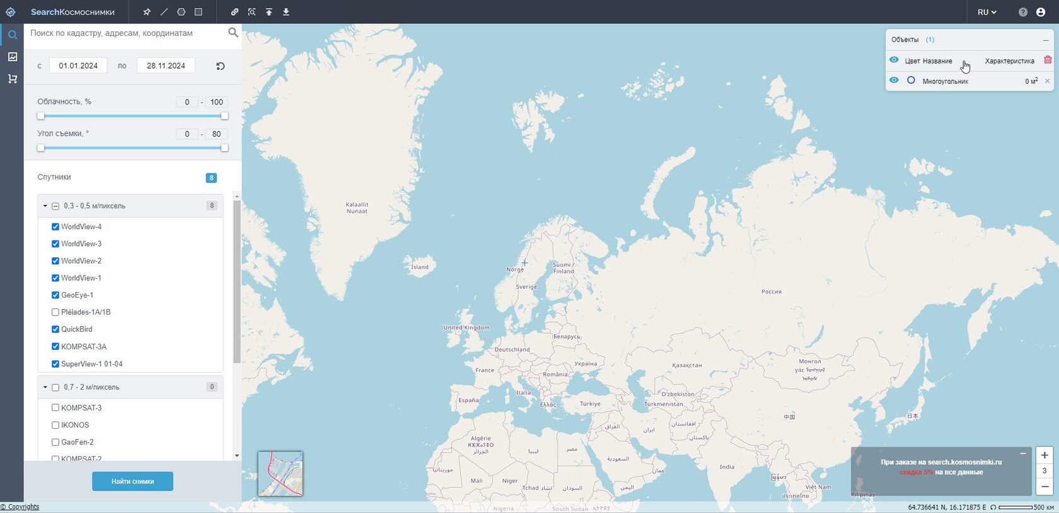Viewport: 1059px width, 513px height.
Task: Open the Copyrights link
Action: 20,507
